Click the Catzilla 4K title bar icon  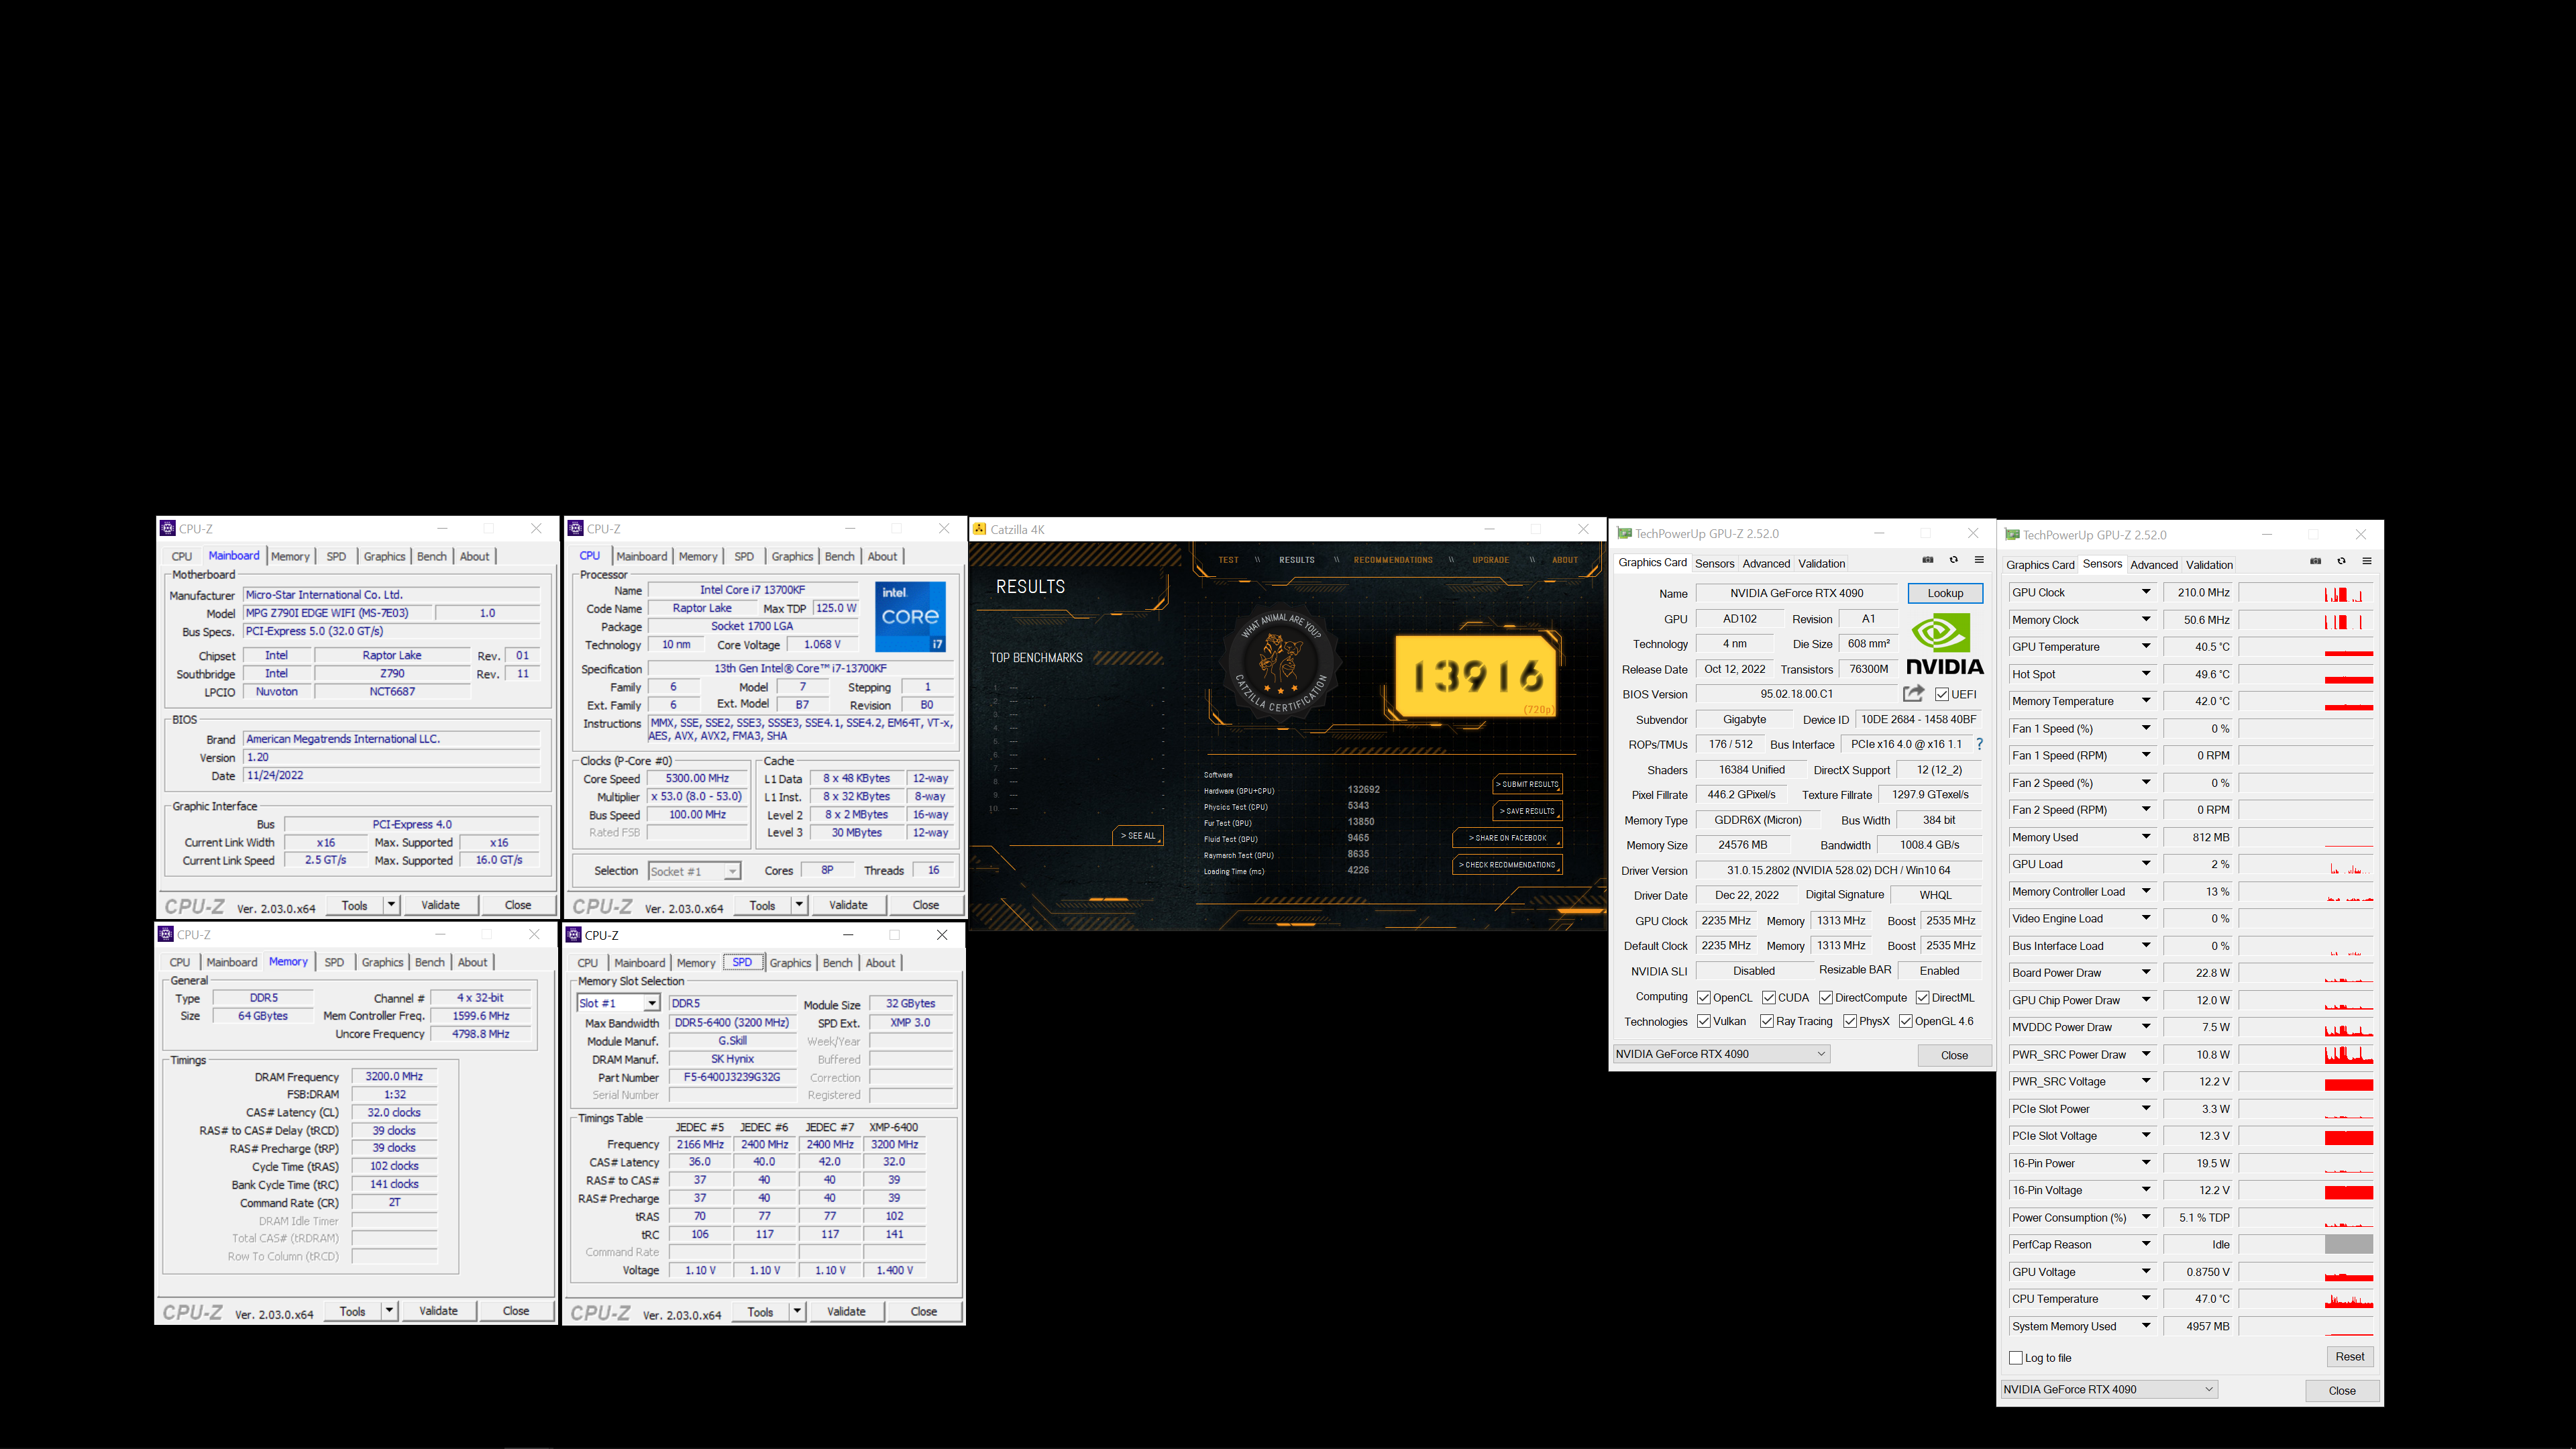(980, 529)
